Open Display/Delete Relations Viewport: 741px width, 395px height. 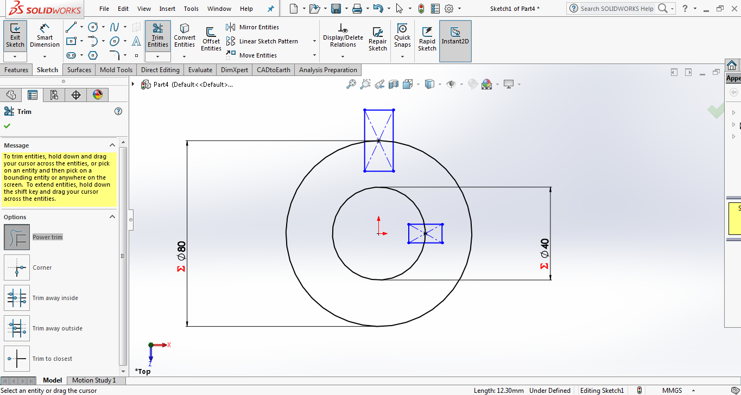click(343, 36)
